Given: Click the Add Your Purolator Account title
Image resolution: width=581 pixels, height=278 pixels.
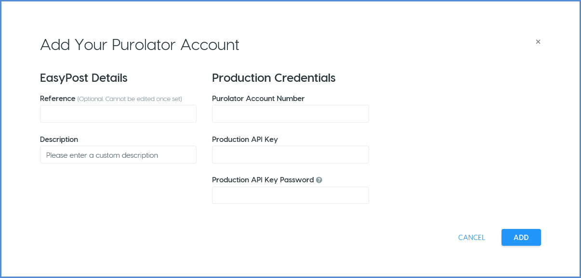Looking at the screenshot, I should pyautogui.click(x=140, y=45).
